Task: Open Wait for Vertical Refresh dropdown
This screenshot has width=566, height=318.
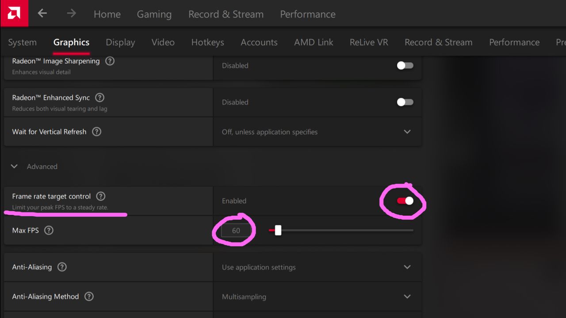Action: coord(317,132)
